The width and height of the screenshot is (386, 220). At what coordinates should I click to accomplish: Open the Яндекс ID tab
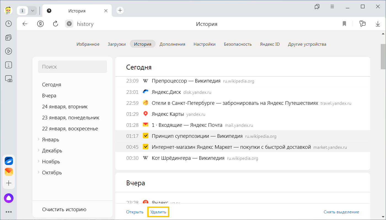point(270,44)
